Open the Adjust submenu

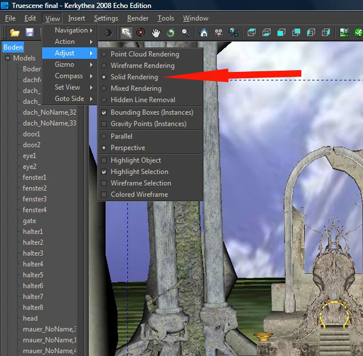[70, 53]
